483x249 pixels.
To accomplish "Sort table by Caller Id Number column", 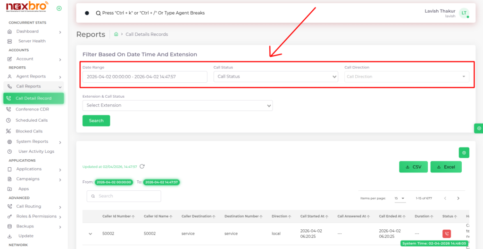I will (118, 216).
